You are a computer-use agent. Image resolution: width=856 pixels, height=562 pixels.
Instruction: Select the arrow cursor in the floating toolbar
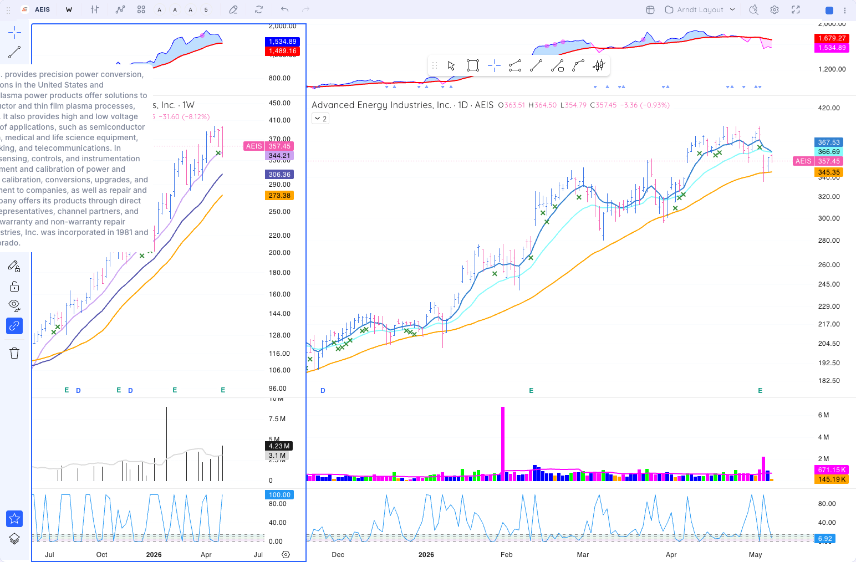tap(451, 66)
